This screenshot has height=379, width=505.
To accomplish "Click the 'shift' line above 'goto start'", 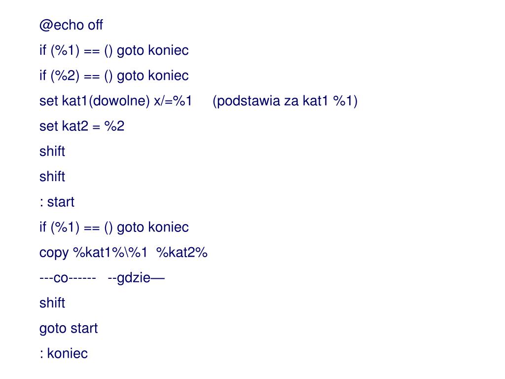I will click(52, 303).
